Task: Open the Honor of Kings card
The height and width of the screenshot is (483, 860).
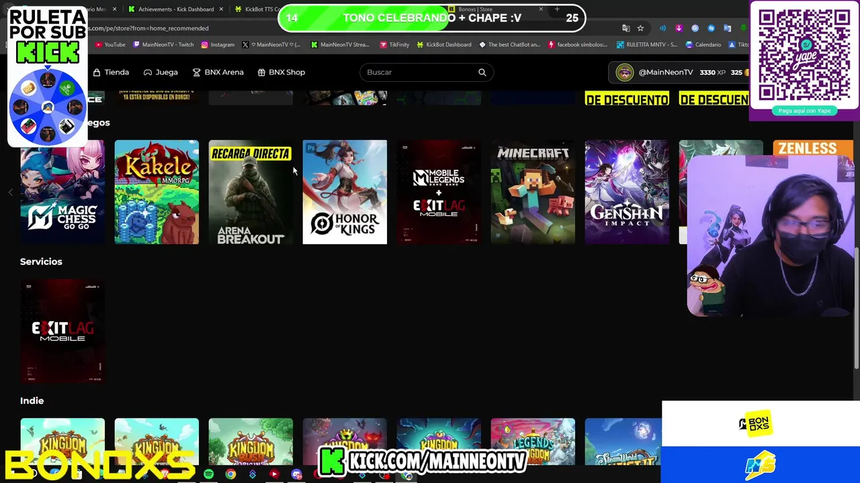Action: tap(345, 192)
